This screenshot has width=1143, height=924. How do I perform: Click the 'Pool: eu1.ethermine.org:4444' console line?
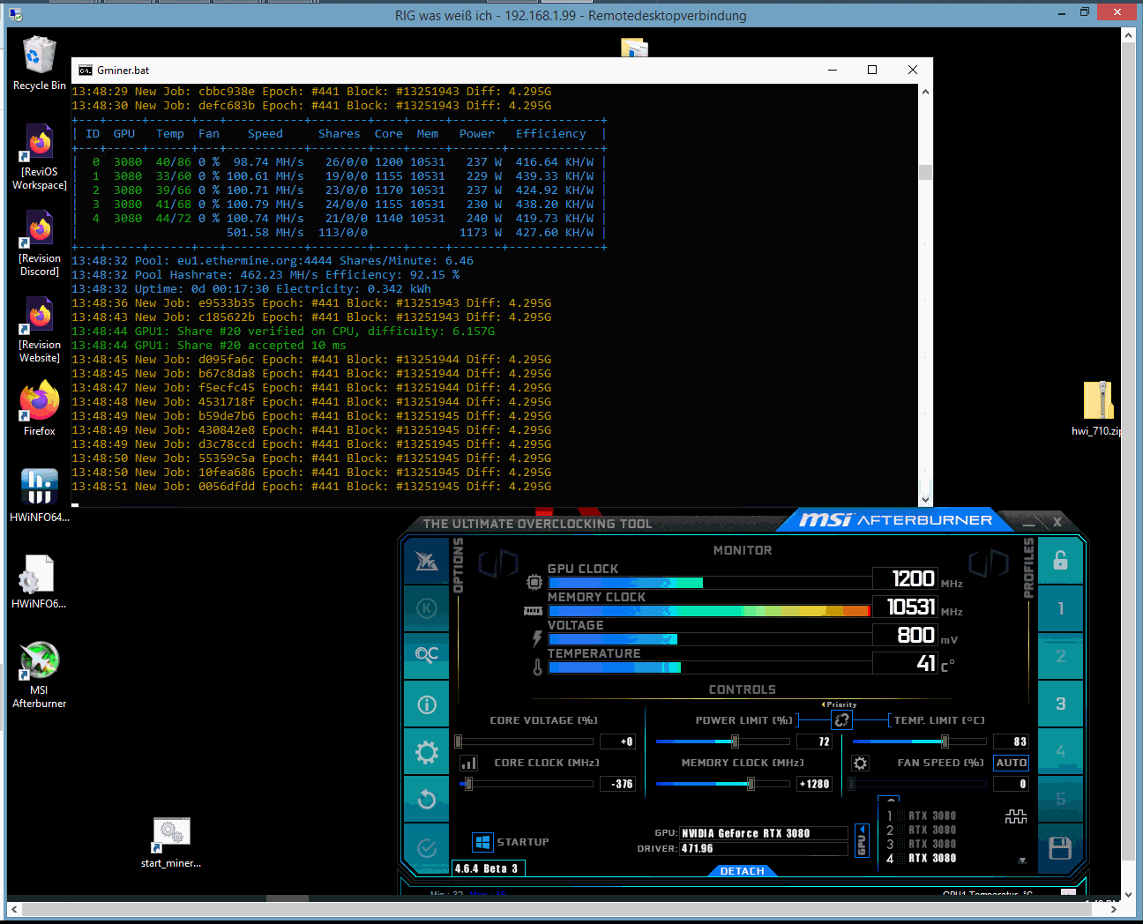[273, 261]
